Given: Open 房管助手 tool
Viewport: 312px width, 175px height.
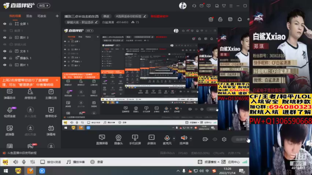Looking at the screenshot, I should [30, 94].
